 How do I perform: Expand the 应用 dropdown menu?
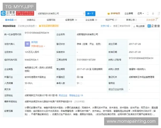[141, 14]
